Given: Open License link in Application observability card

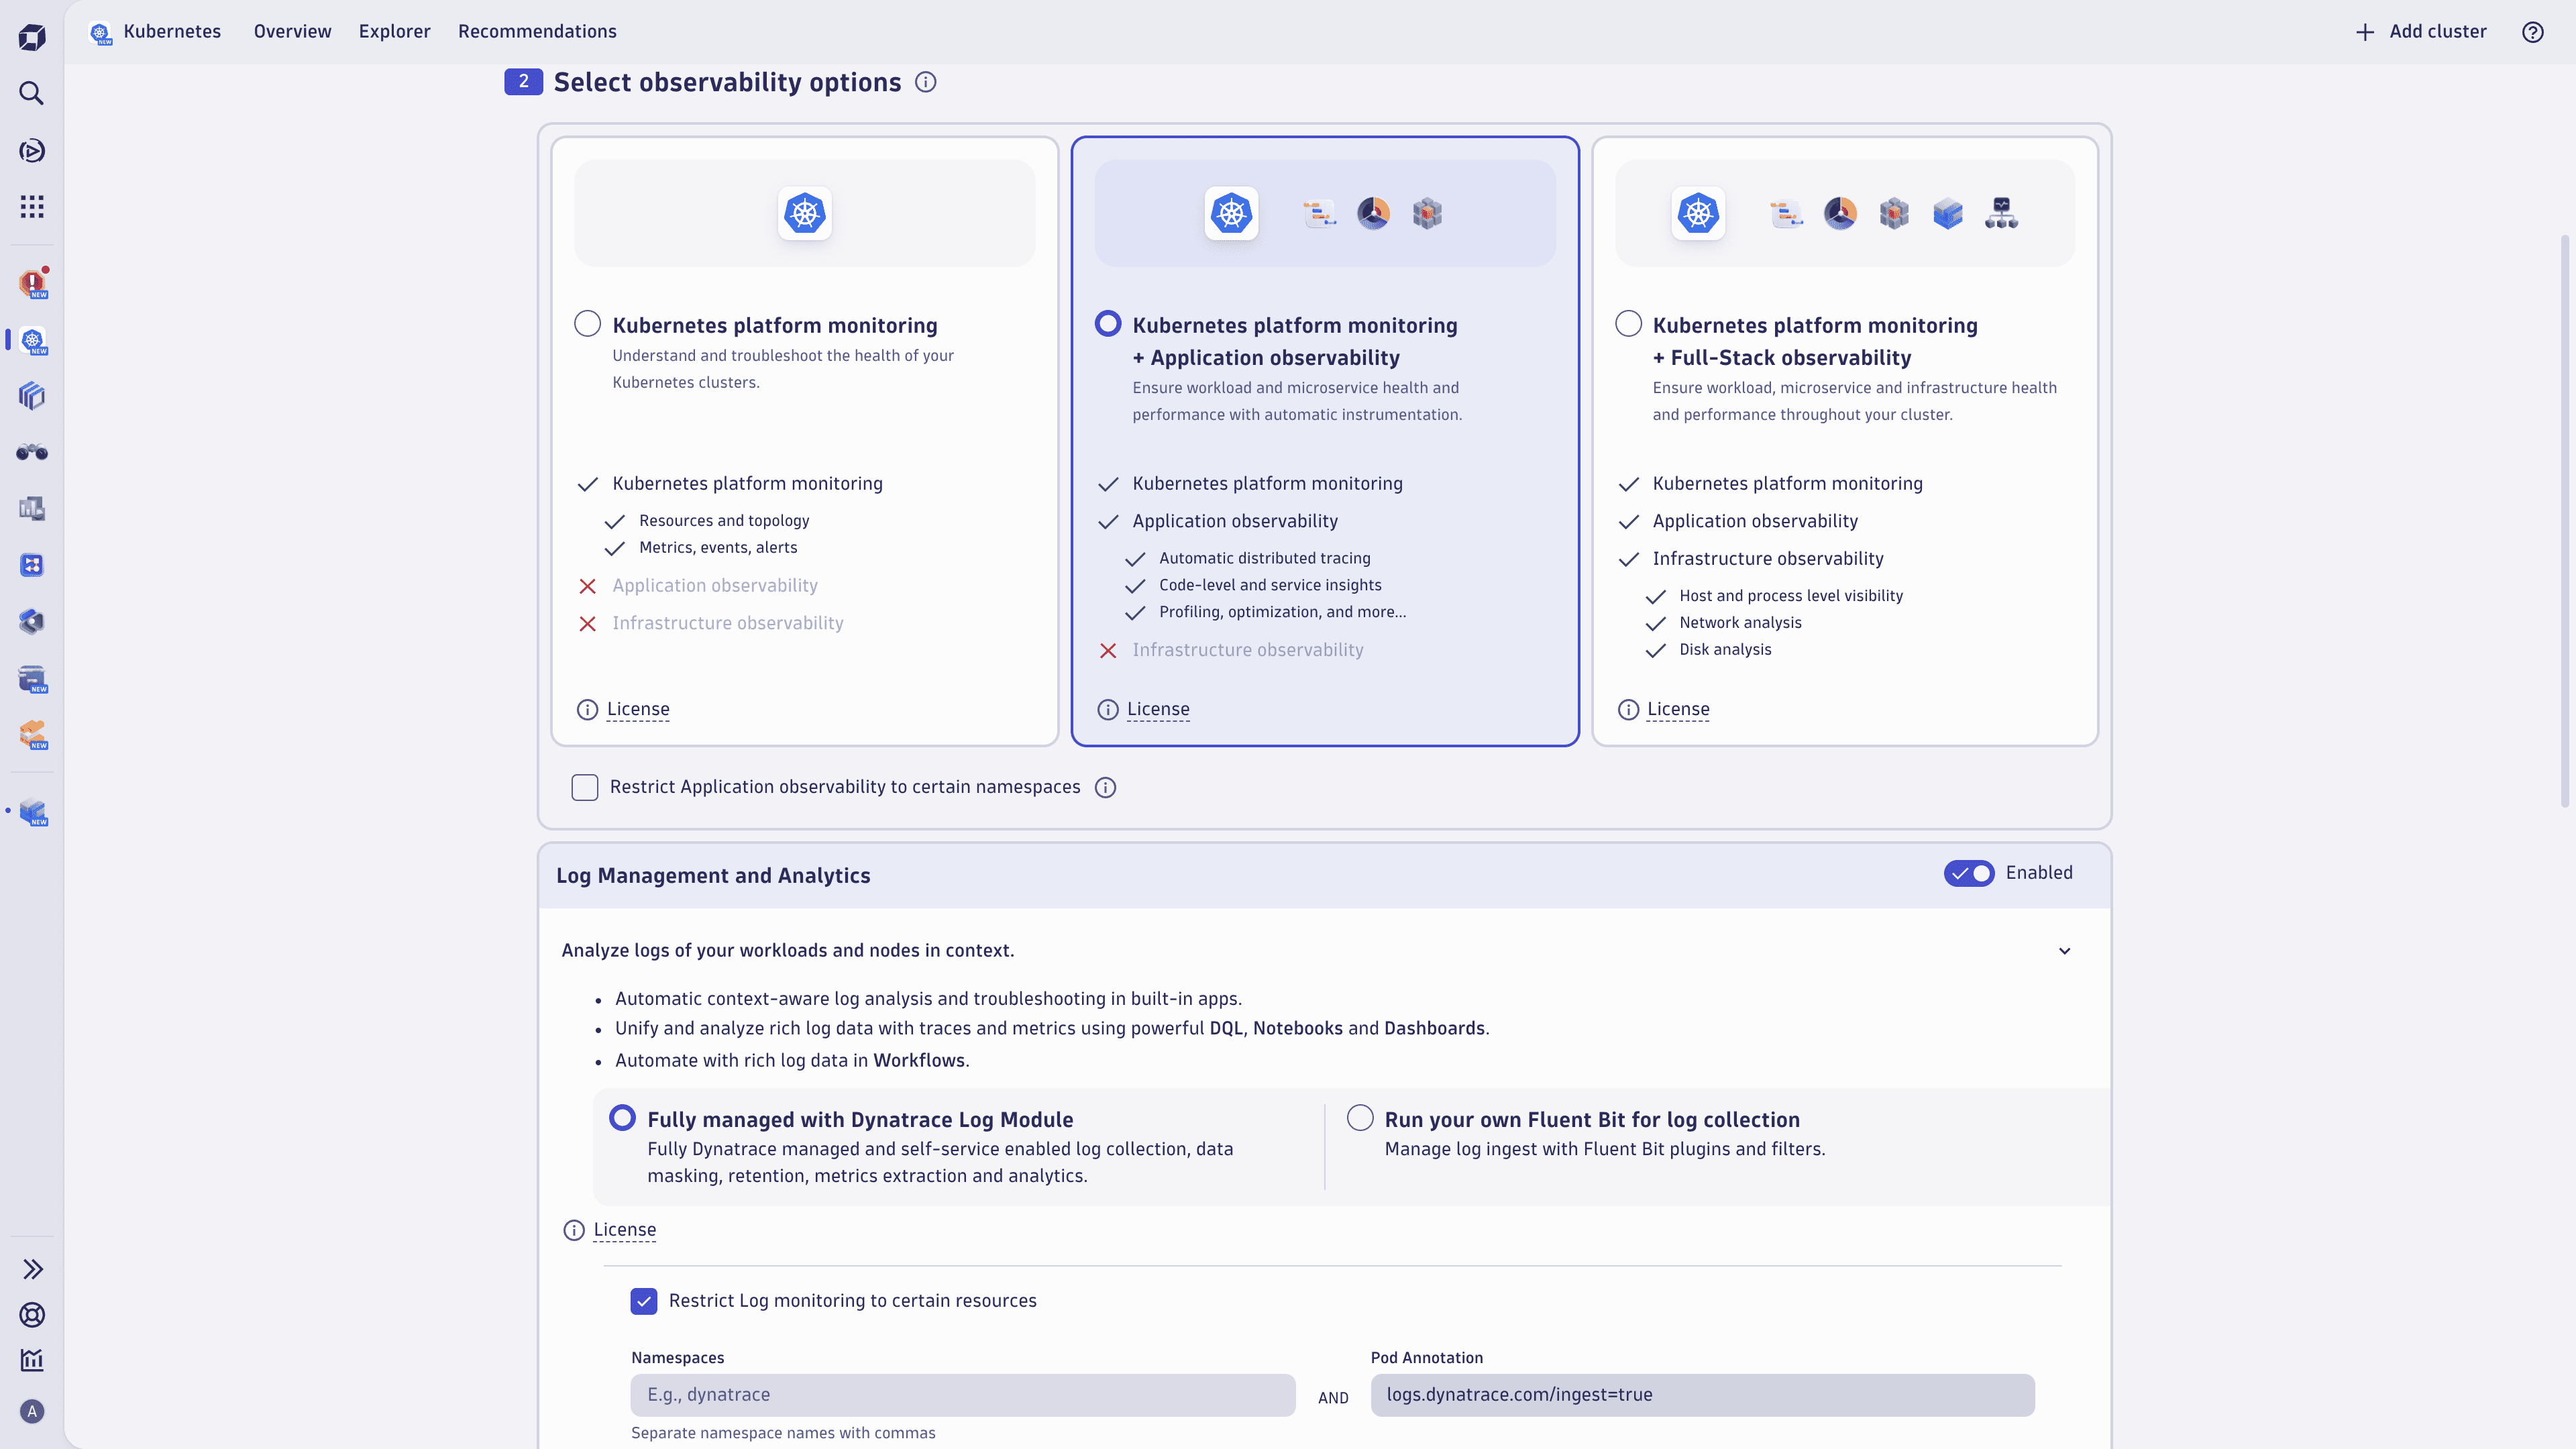Looking at the screenshot, I should tap(1158, 710).
